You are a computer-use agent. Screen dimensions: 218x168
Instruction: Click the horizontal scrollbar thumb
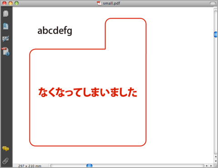click(89, 166)
